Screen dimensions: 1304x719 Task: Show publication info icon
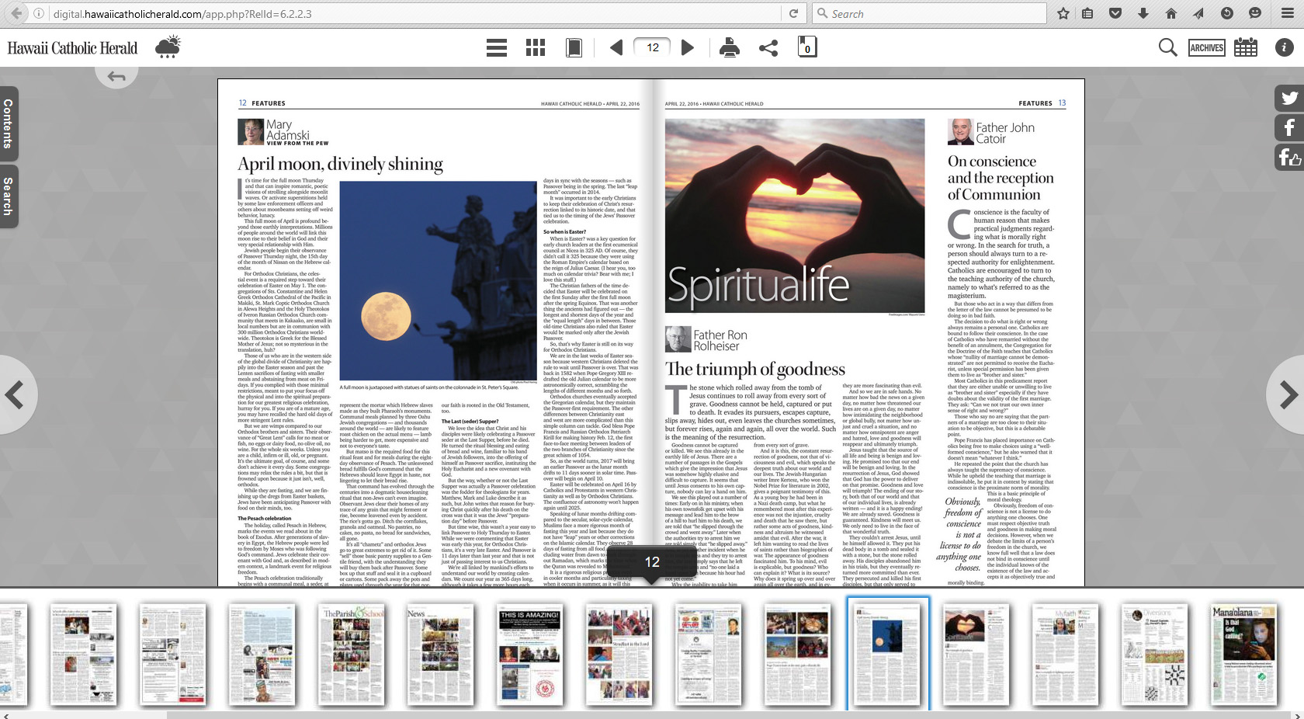1285,48
